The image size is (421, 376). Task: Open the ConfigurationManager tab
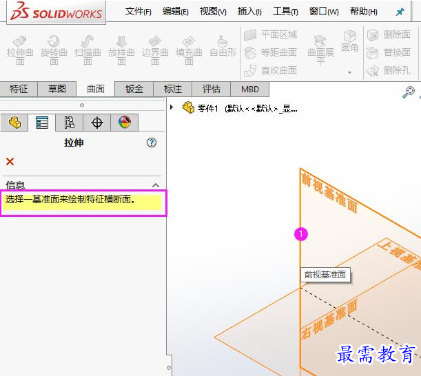70,123
